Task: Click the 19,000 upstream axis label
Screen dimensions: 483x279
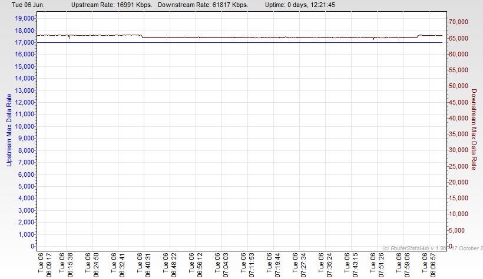Action: point(24,18)
